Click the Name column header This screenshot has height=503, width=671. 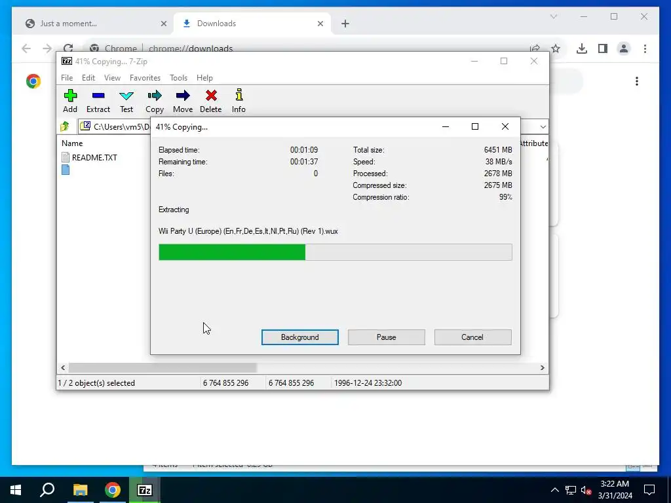[72, 143]
